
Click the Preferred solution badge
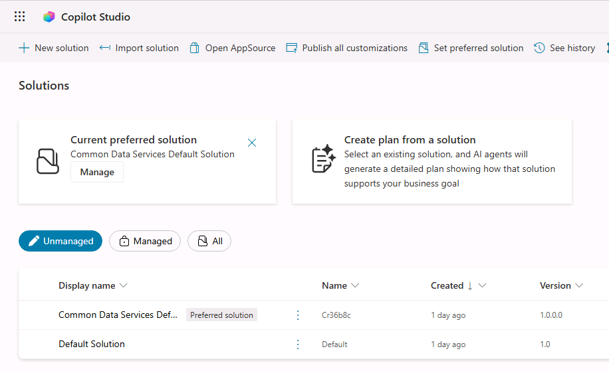tap(221, 315)
